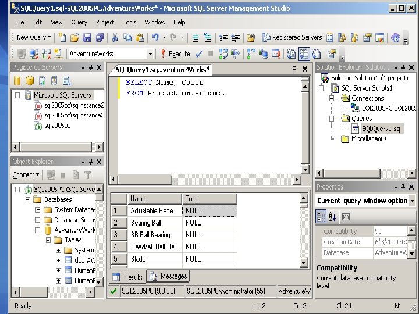Collapse the Connections folder in Solution Explorer
Screen dimensions: 419x314
pos(332,98)
